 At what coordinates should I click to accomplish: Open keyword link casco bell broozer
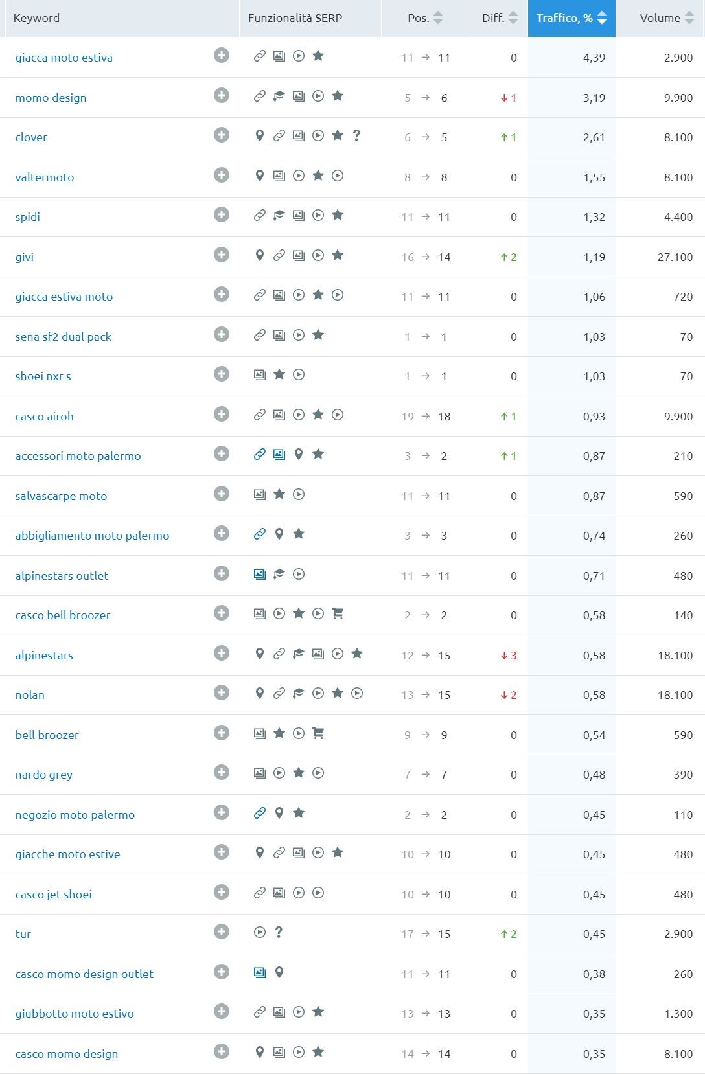point(63,615)
